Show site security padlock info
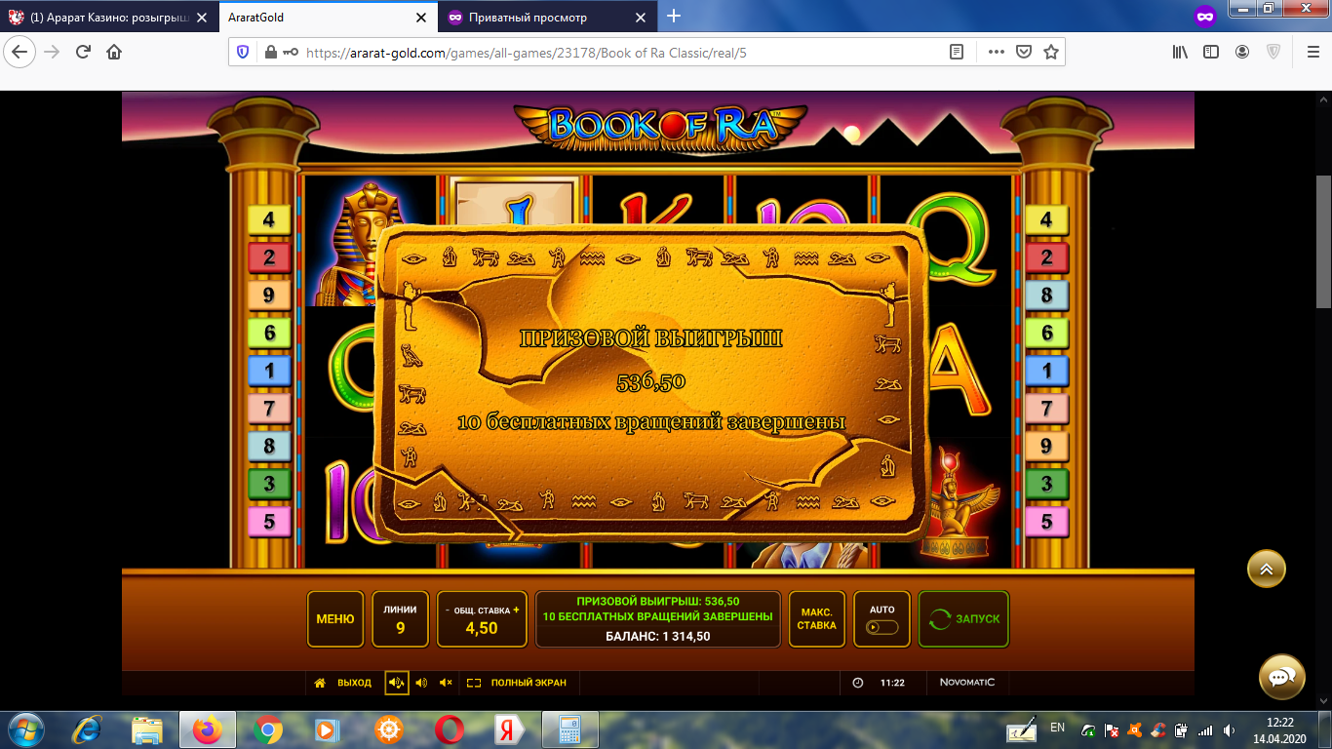Viewport: 1332px width, 749px height. (270, 52)
